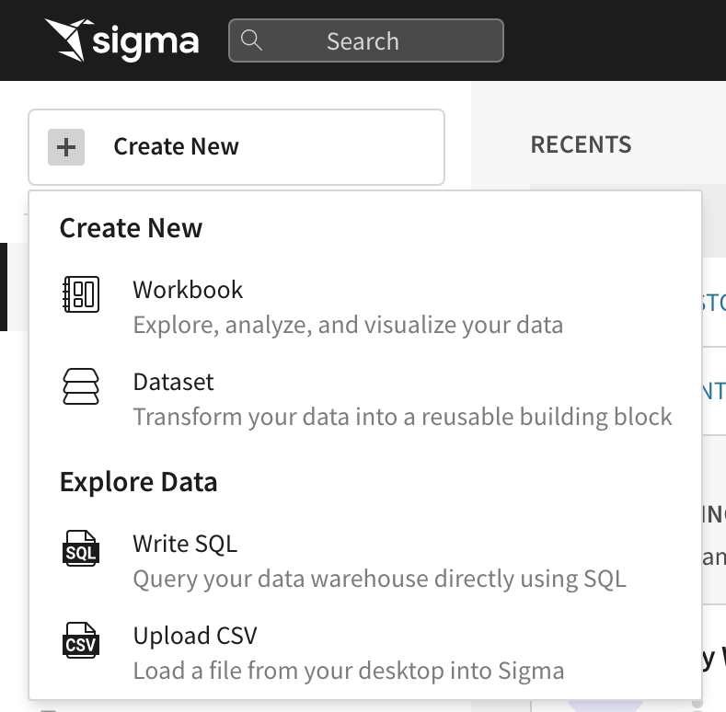This screenshot has height=712, width=726.
Task: Click "Query your data warehouse directly using SQL"
Action: (x=380, y=579)
